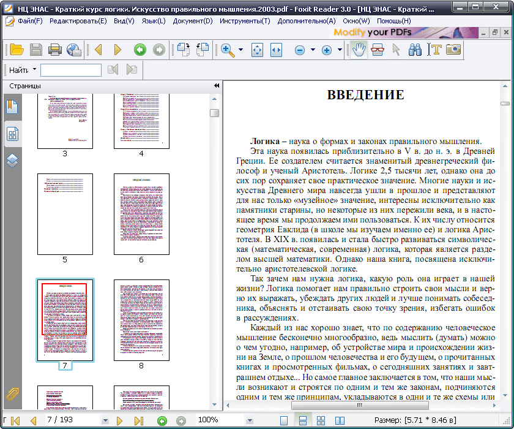Click the Modify your PDFs banner
514x429 pixels.
[x=373, y=32]
